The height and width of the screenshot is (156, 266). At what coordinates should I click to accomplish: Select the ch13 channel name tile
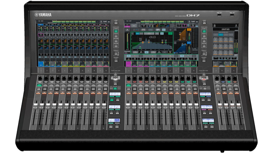click(128, 64)
